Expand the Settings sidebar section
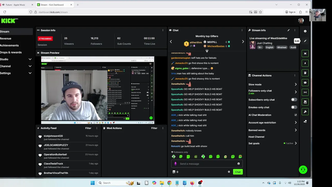The width and height of the screenshot is (332, 187). pos(30,73)
